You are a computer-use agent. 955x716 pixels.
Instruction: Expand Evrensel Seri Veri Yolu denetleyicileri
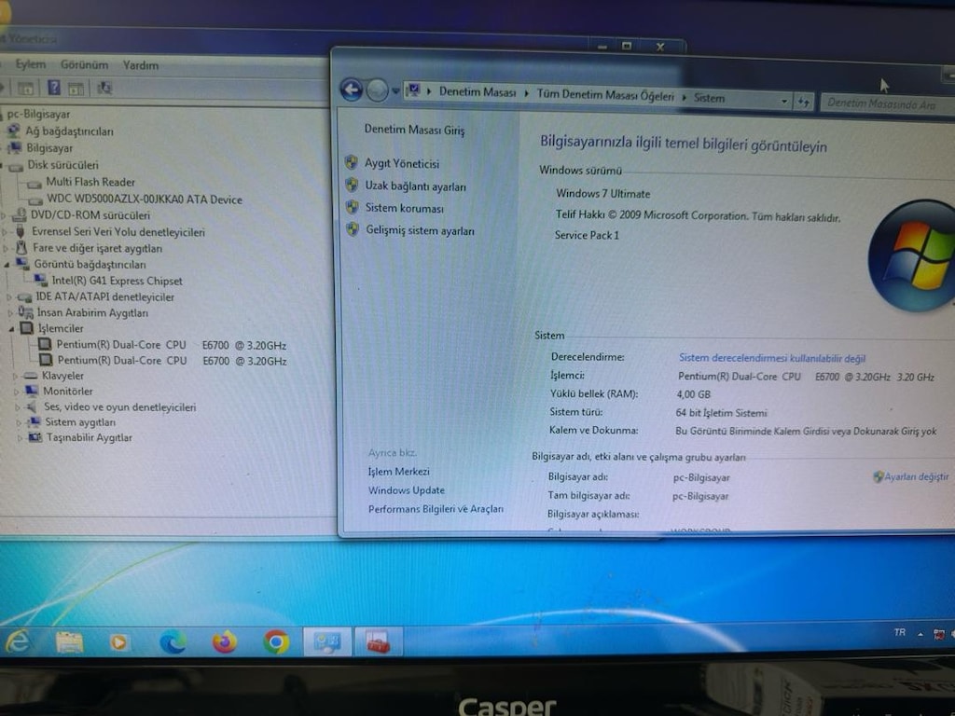pyautogui.click(x=5, y=232)
